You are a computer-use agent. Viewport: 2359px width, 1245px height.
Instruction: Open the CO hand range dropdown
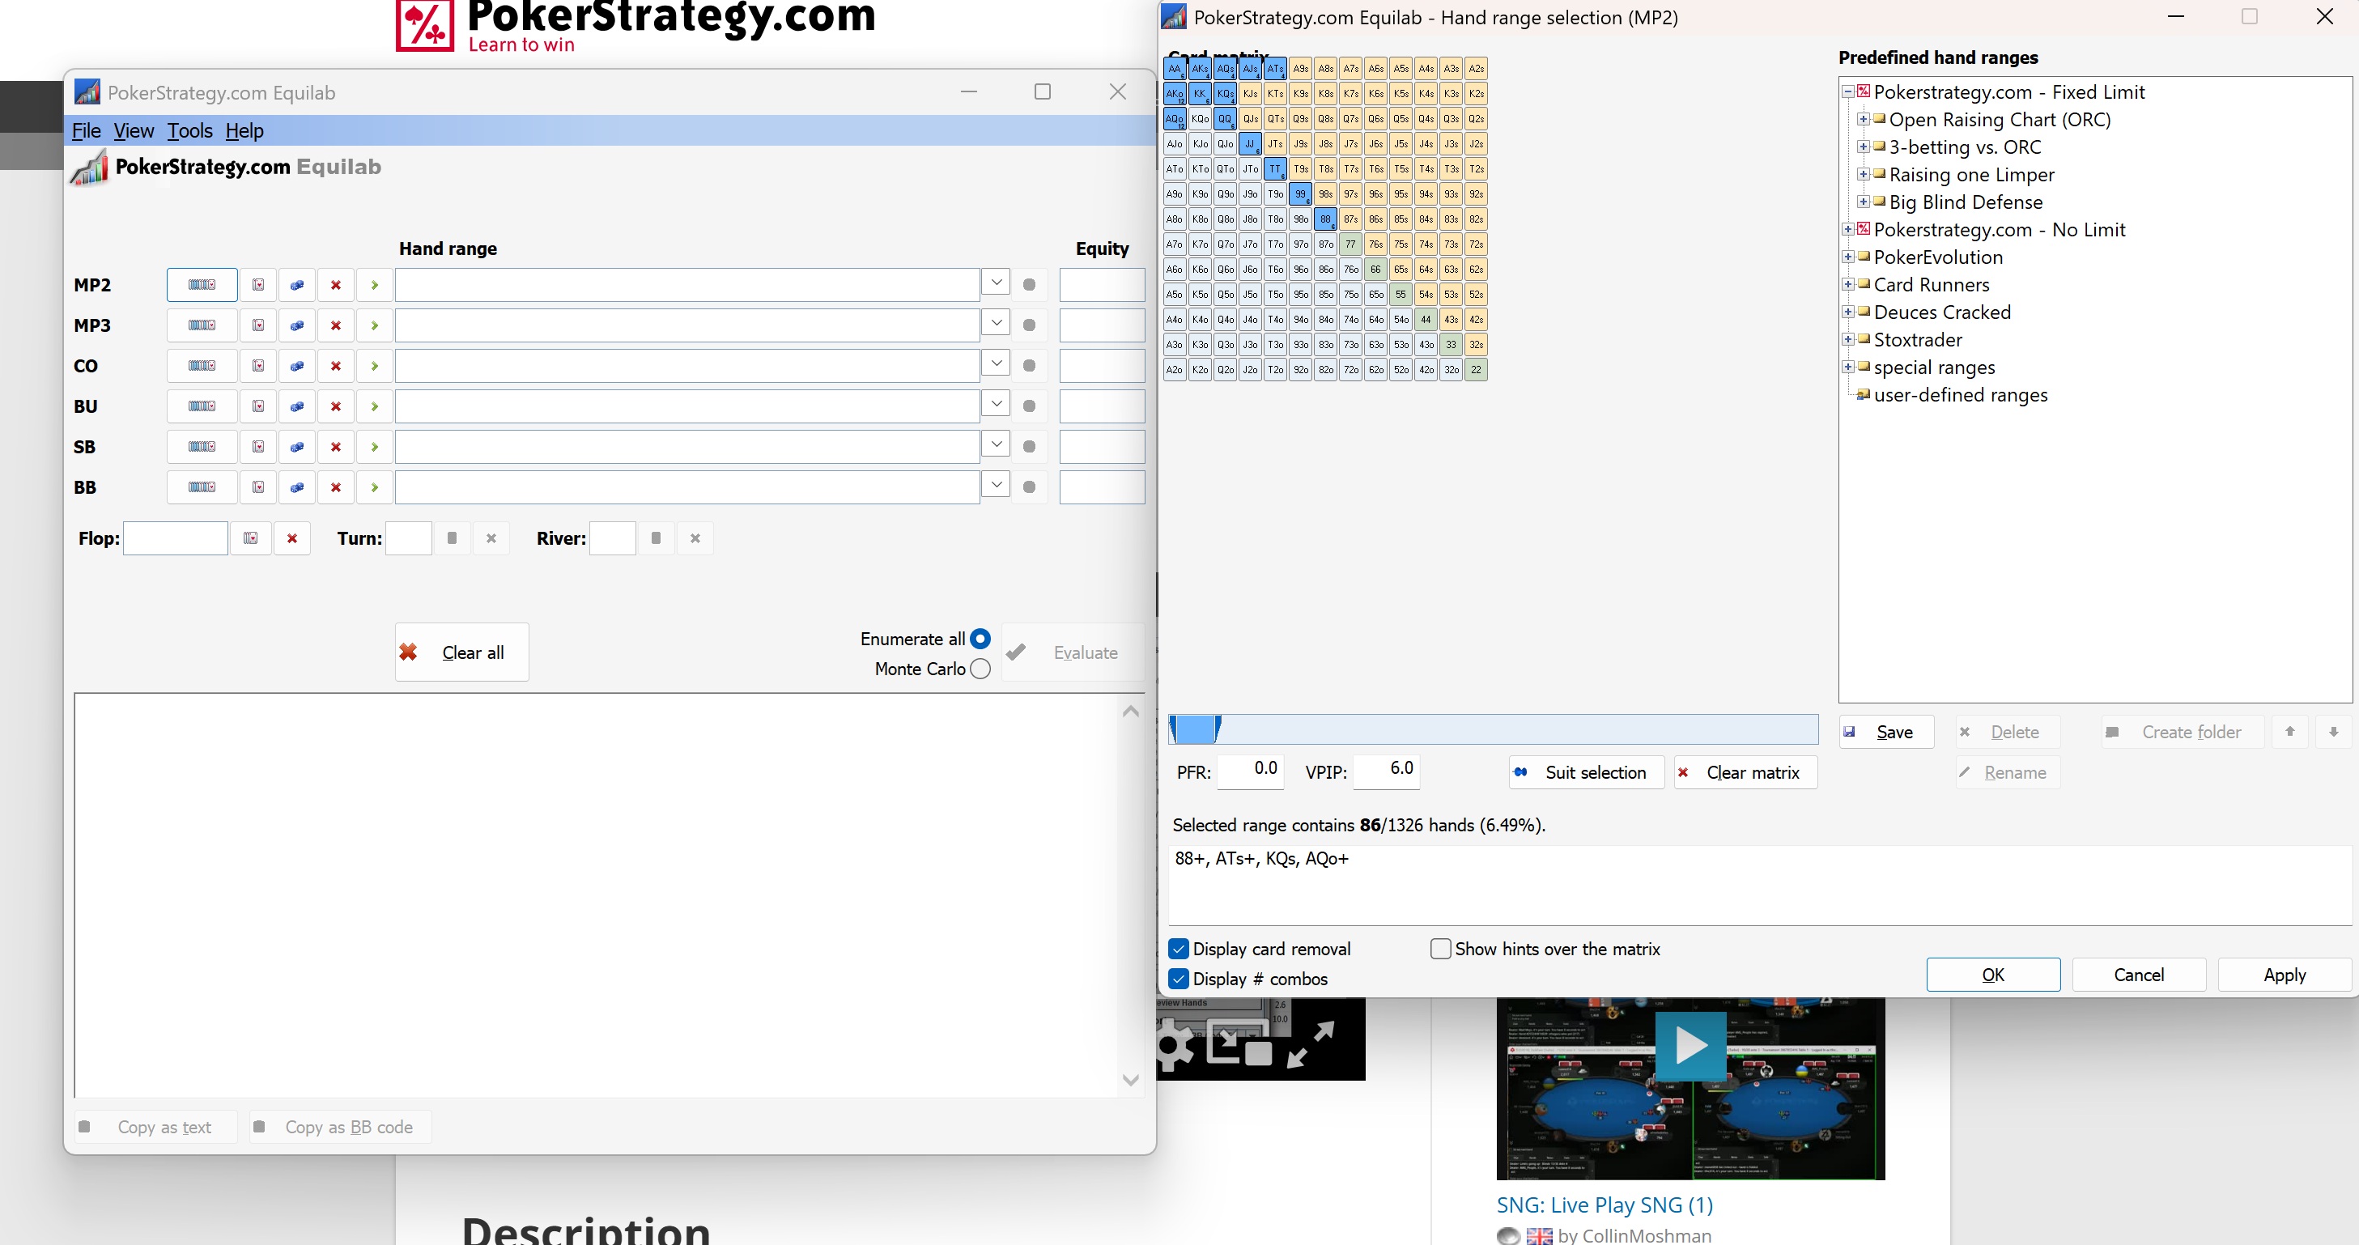tap(996, 363)
